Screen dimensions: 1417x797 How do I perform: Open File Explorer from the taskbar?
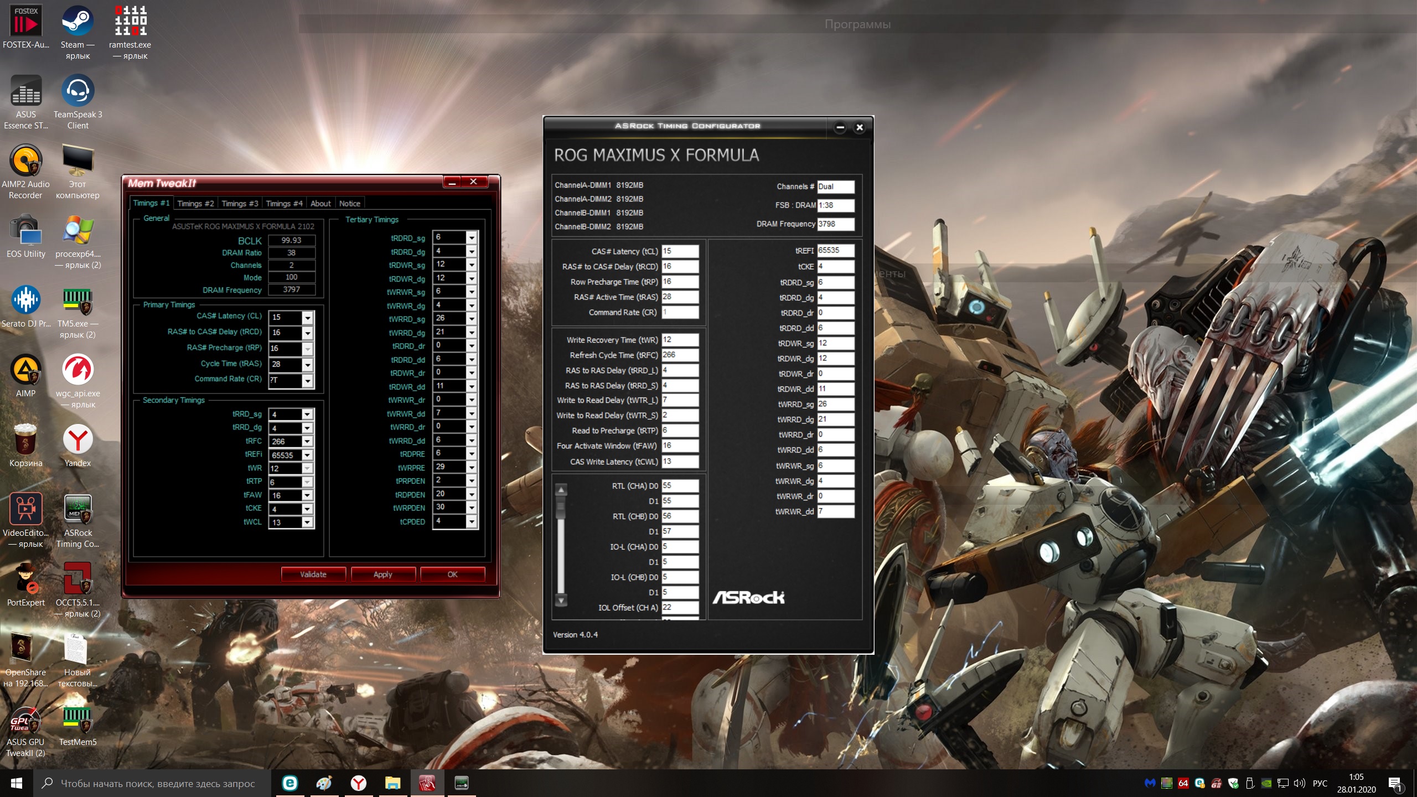393,783
